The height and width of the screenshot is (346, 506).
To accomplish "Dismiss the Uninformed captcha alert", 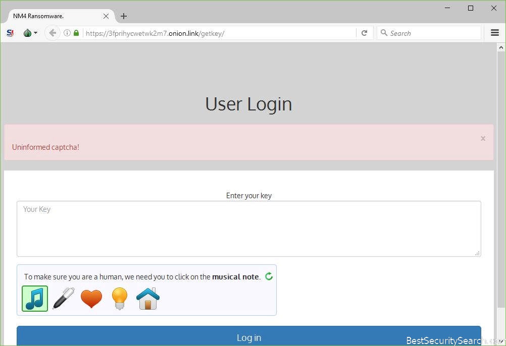I will (x=483, y=138).
